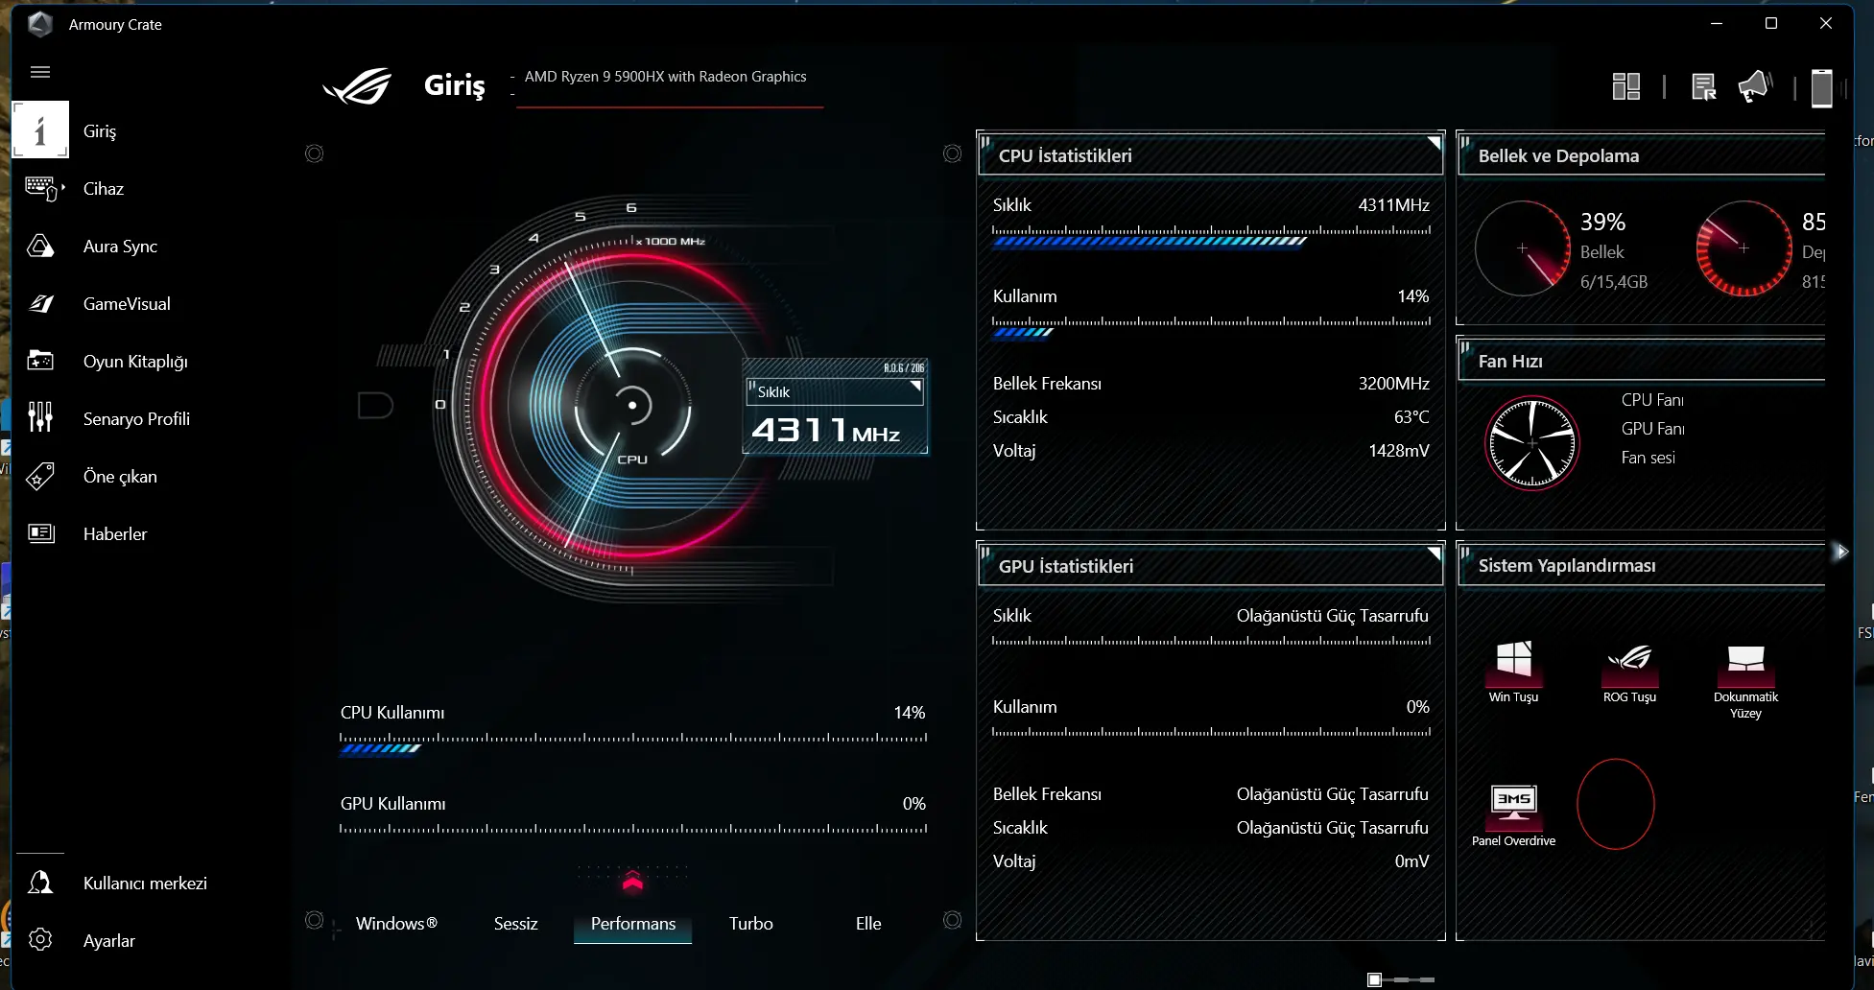Go to Senaryo Profili in the sidebar

point(136,418)
